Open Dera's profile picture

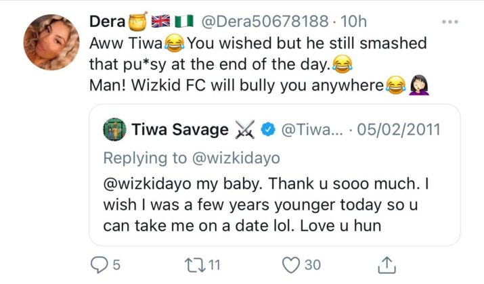click(50, 43)
